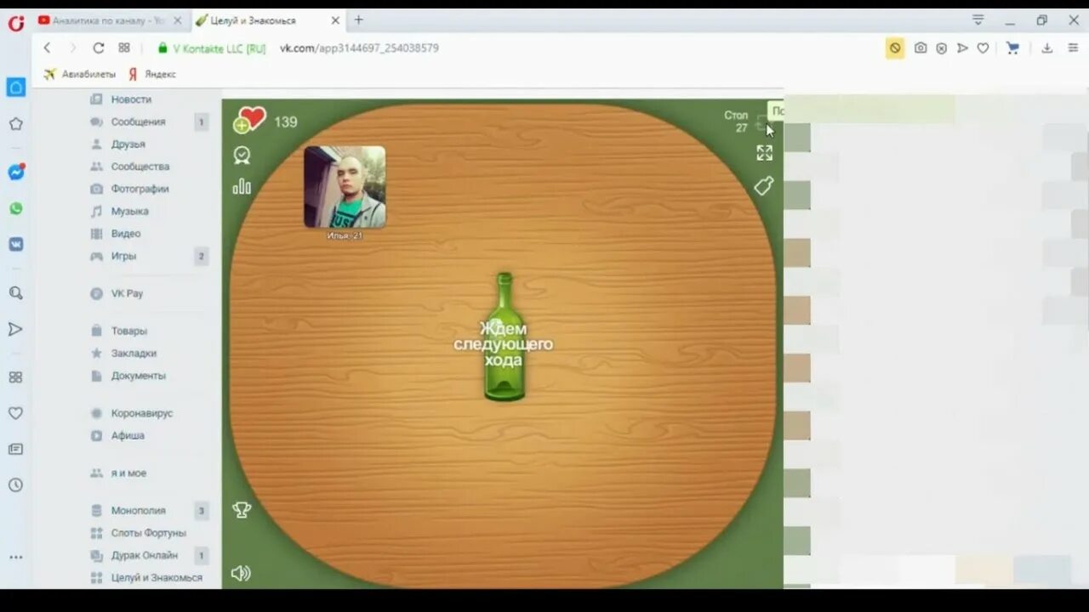
Task: Toggle game fullscreen with the arrows icon
Action: 764,152
